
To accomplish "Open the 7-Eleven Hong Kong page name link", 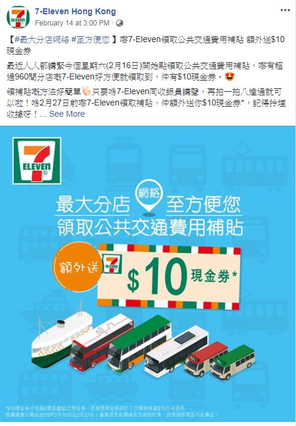I will (x=75, y=11).
